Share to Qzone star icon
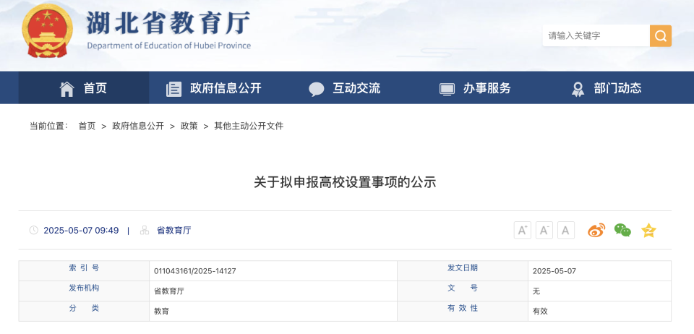The image size is (694, 334). click(648, 230)
